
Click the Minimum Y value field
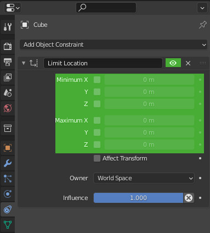pos(149,92)
